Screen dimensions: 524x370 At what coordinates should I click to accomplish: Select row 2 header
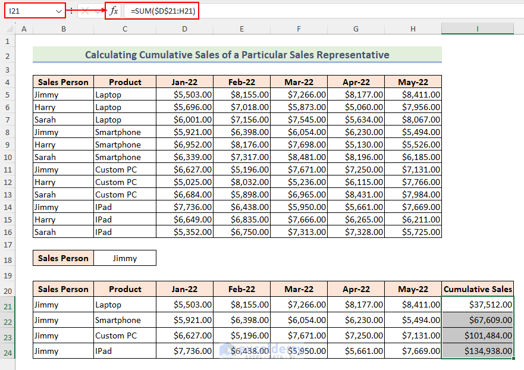[x=7, y=55]
